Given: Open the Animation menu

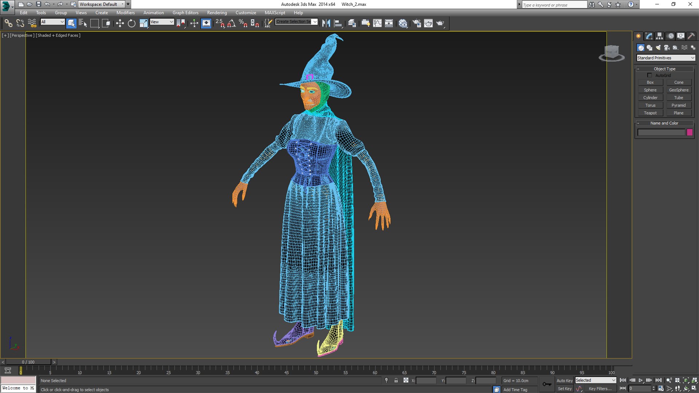Looking at the screenshot, I should coord(153,13).
